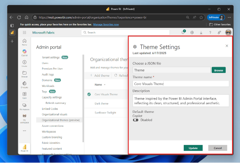Viewport: 240px width, 163px height.
Task: Open Tenant settings in admin menu
Action: (x=51, y=57)
